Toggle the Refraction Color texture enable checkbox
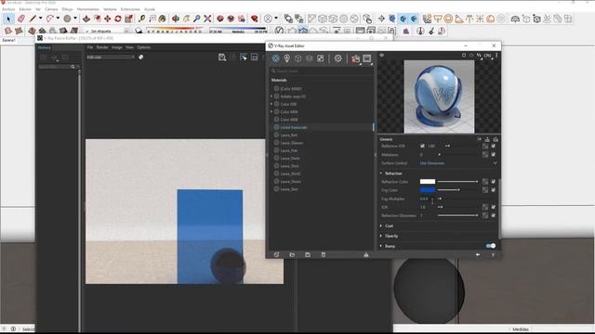Image resolution: width=595 pixels, height=334 pixels. point(494,182)
